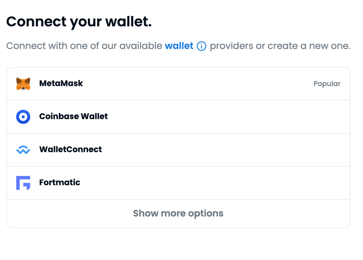Pick the WalletConnect text label
This screenshot has height=260, width=363.
point(70,150)
